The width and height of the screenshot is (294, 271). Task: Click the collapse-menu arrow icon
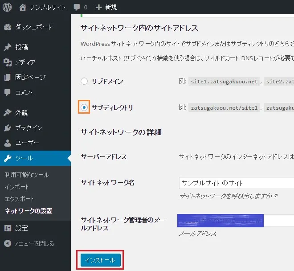click(8, 243)
